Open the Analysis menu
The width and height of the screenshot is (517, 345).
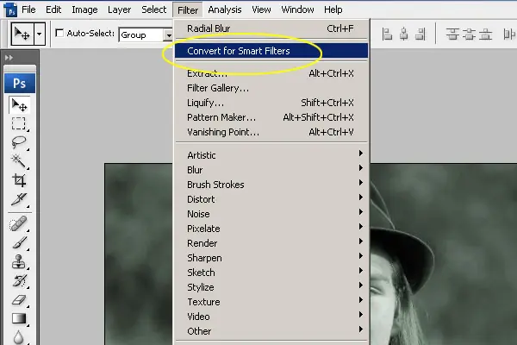tap(225, 9)
